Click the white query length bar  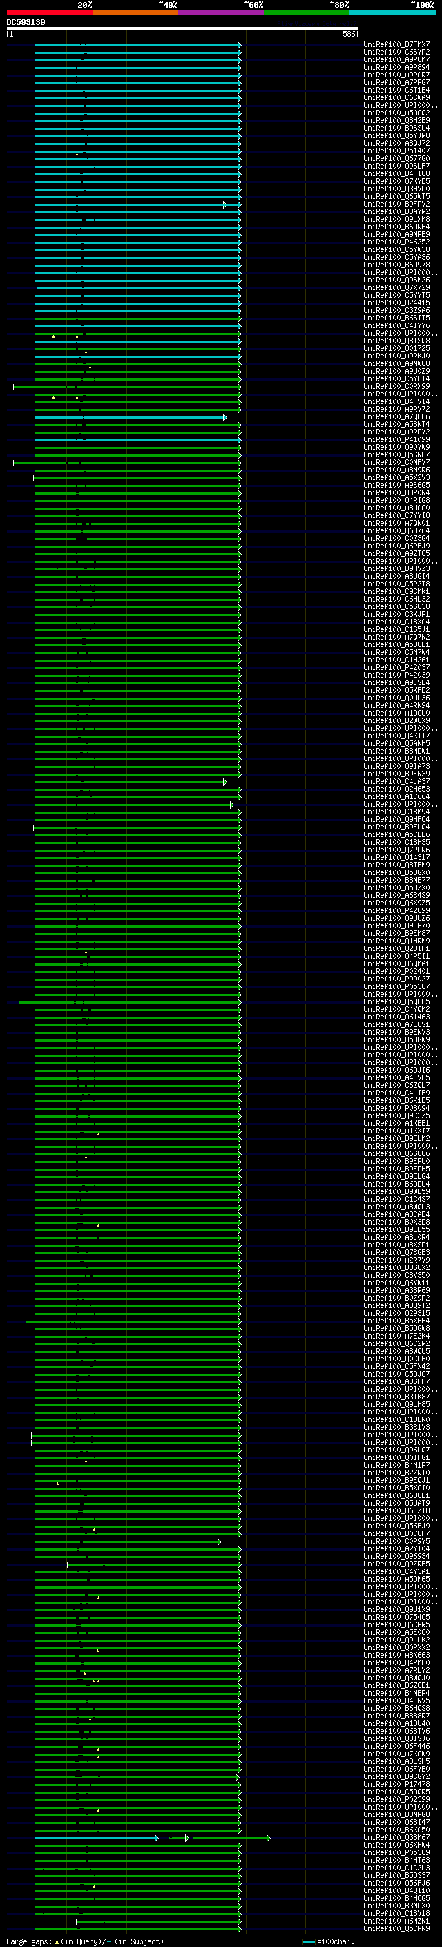(x=182, y=29)
